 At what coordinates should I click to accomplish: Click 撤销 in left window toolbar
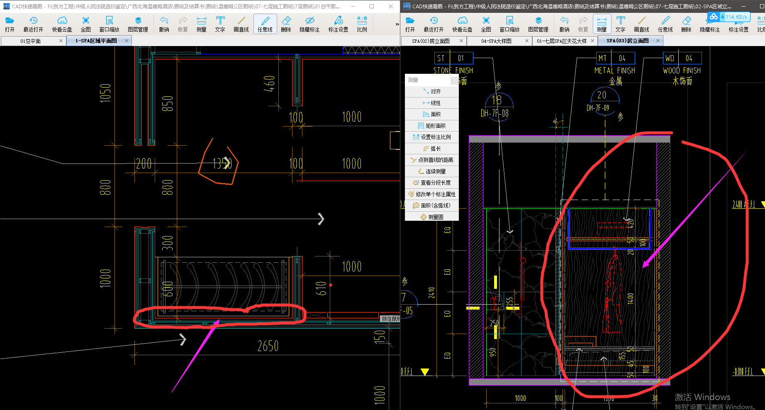click(x=164, y=24)
